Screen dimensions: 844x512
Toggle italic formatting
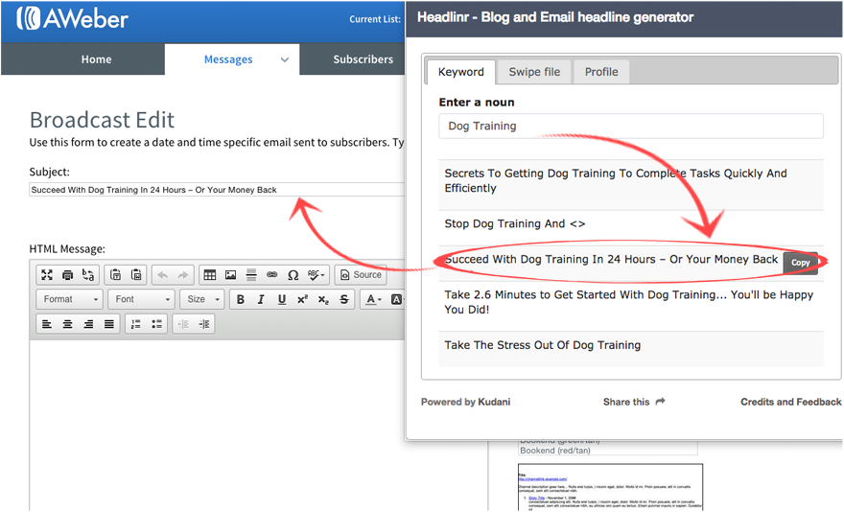261,299
